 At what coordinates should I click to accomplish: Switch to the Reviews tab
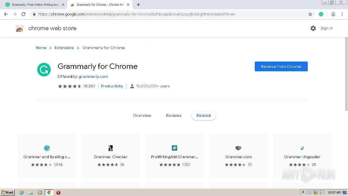coord(174,115)
